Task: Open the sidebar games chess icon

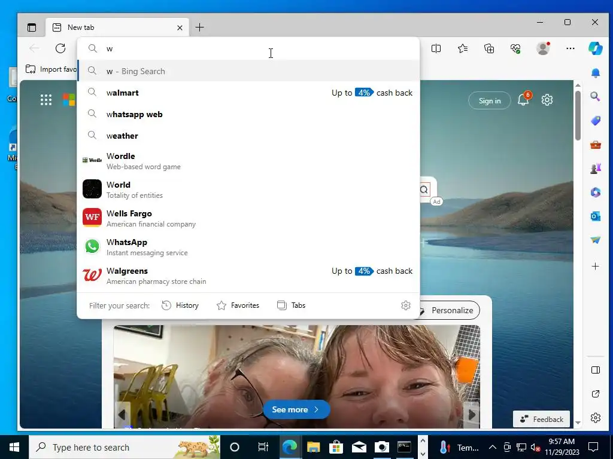Action: tap(596, 169)
